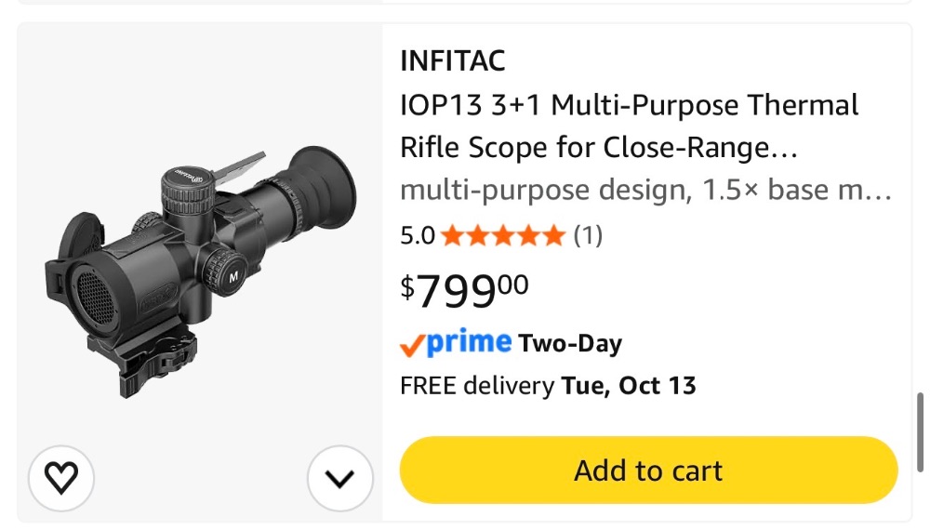Tap the heart wishlist icon
This screenshot has height=530, width=930.
(61, 478)
